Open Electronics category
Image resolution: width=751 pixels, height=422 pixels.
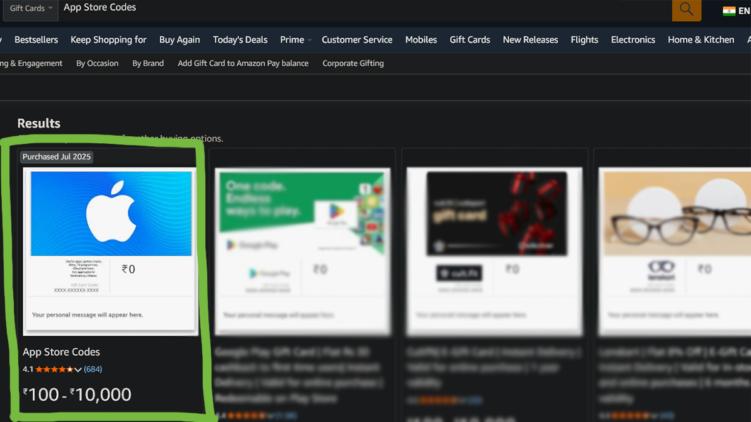[633, 39]
